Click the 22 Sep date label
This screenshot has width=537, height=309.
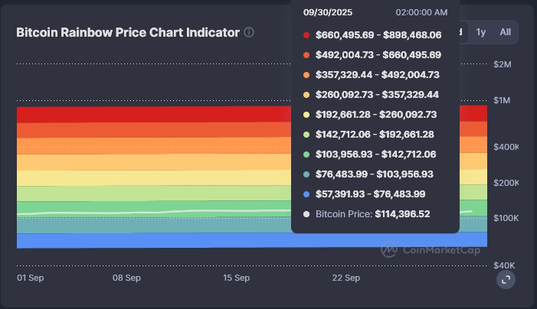pos(346,278)
